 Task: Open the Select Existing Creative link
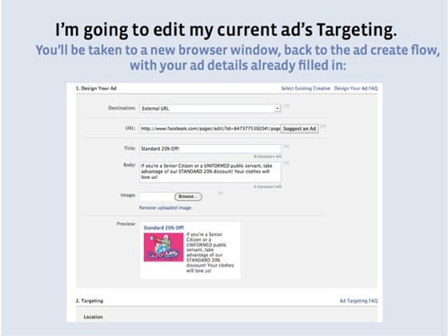[306, 88]
